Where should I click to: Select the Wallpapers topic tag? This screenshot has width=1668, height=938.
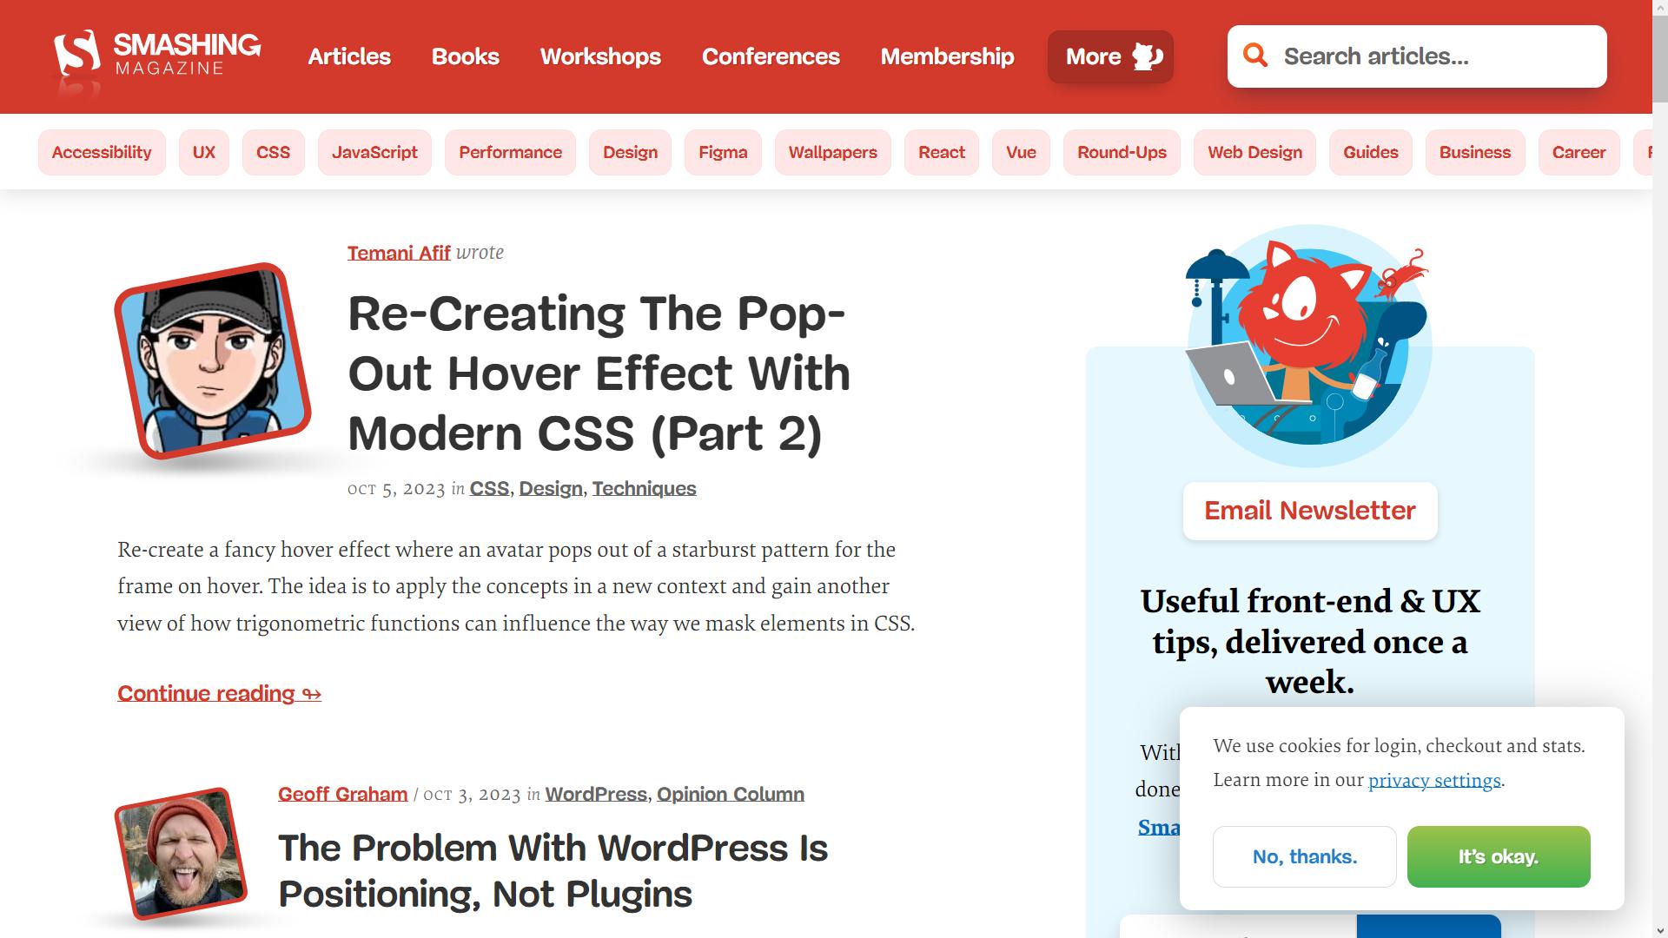832,152
